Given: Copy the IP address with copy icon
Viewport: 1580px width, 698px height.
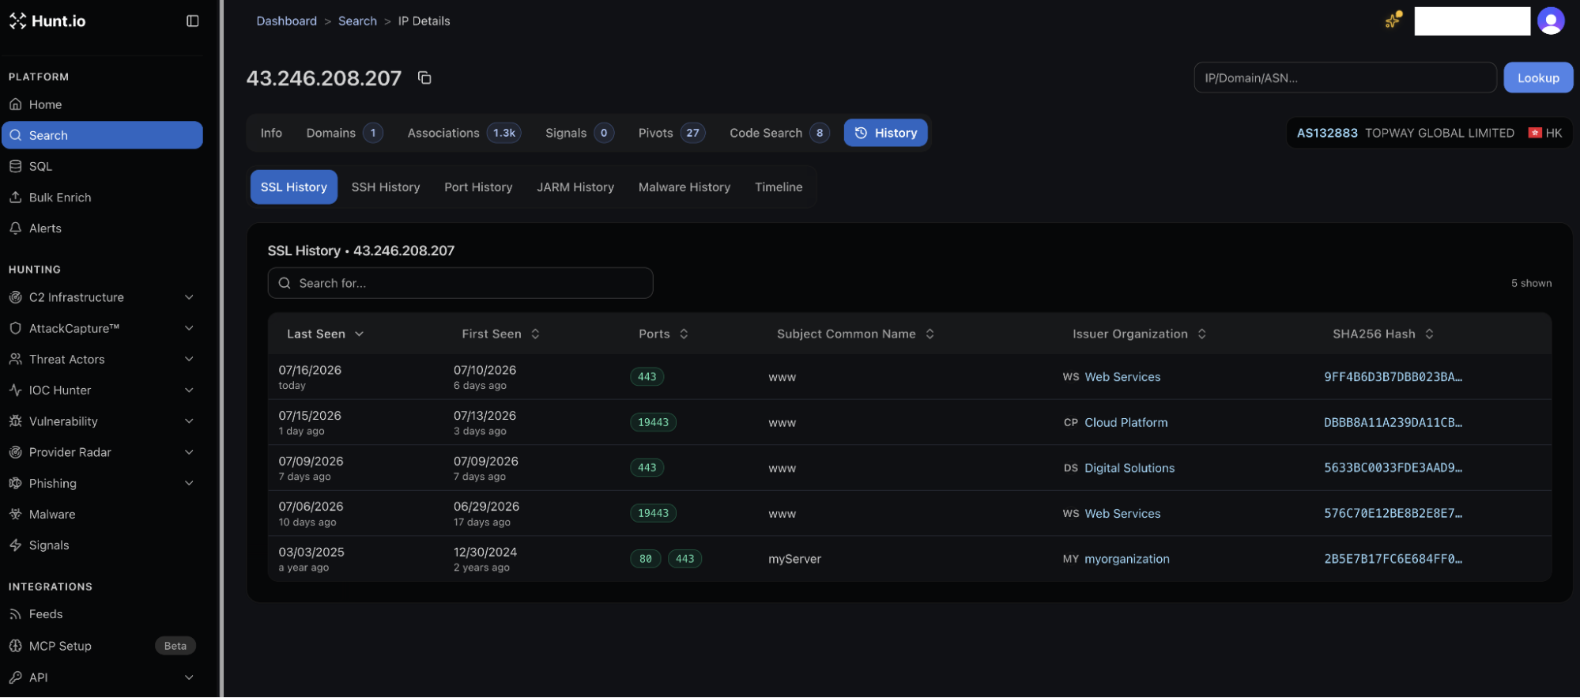Looking at the screenshot, I should tap(424, 77).
